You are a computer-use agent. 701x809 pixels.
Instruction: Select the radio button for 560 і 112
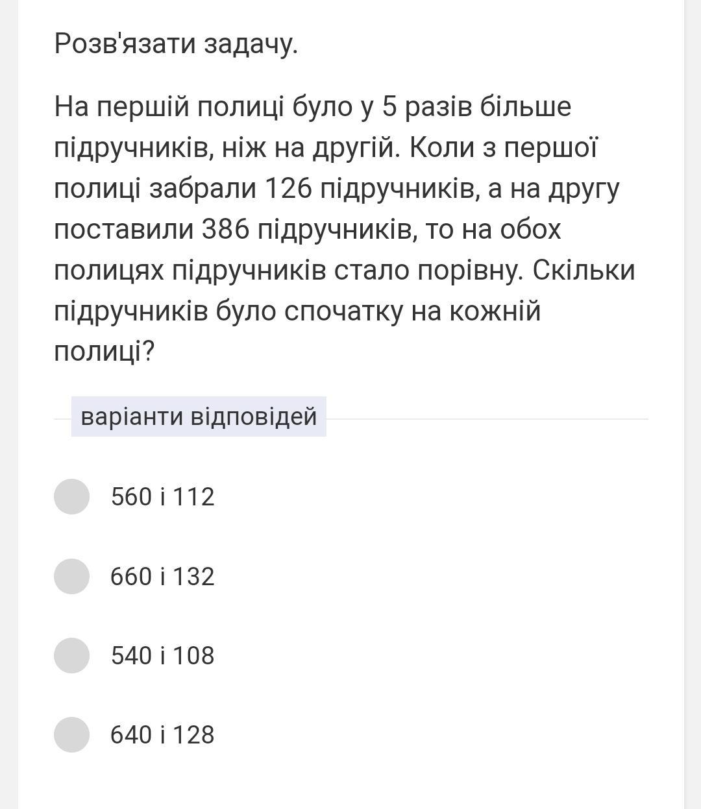71,496
